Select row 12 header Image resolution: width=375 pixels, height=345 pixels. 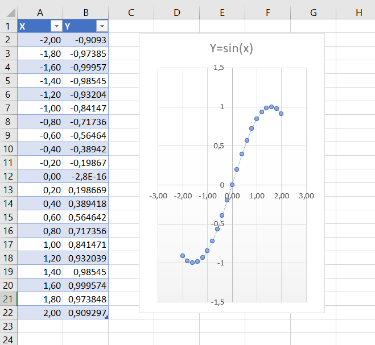[9, 176]
